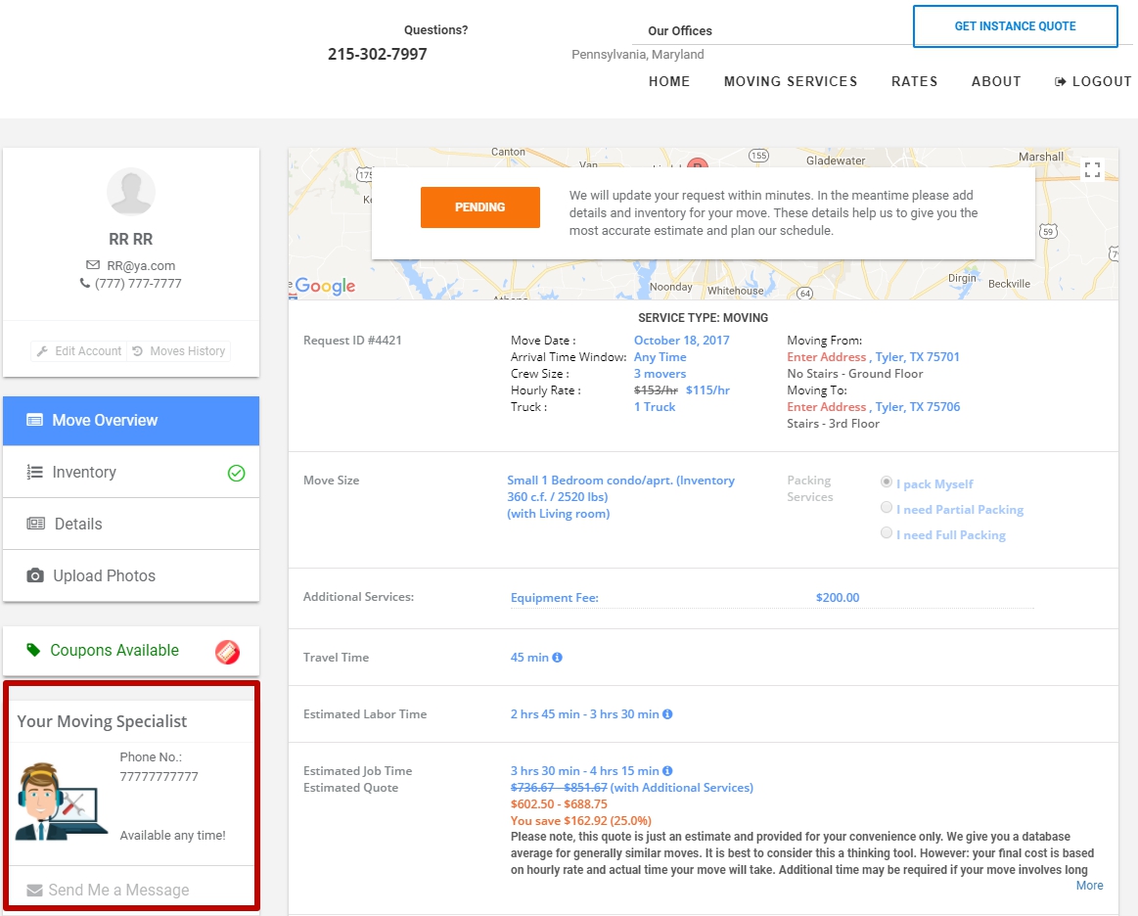Click the Tyler, TX 75706 destination location
Image resolution: width=1138 pixels, height=916 pixels.
[x=918, y=407]
